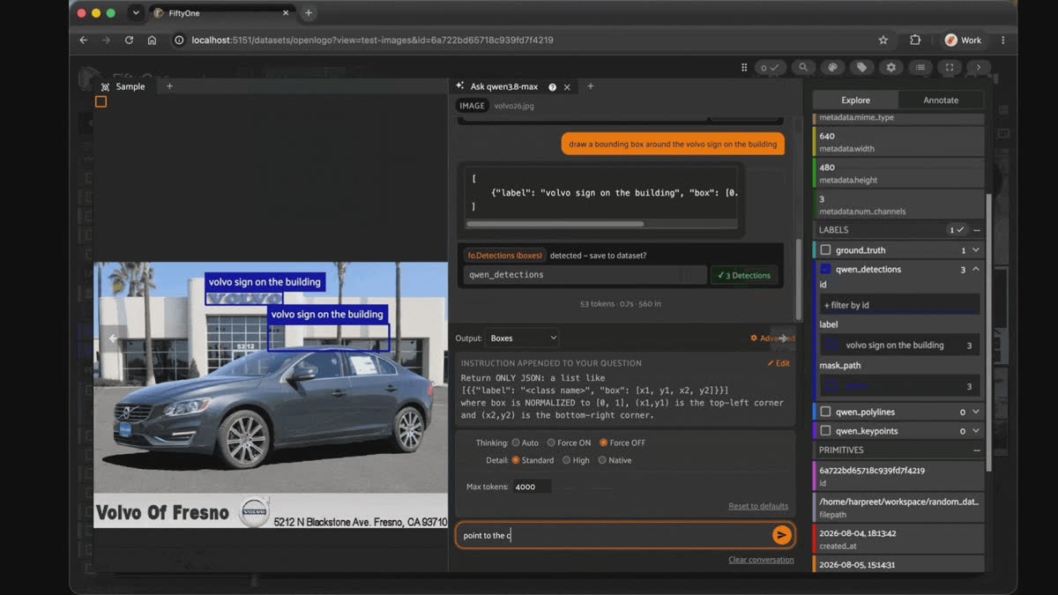This screenshot has width=1058, height=595.
Task: Open the color palette settings icon
Action: [832, 67]
